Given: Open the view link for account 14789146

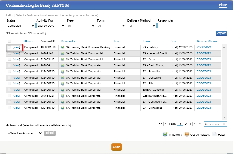Looking at the screenshot, I should 16,53.
